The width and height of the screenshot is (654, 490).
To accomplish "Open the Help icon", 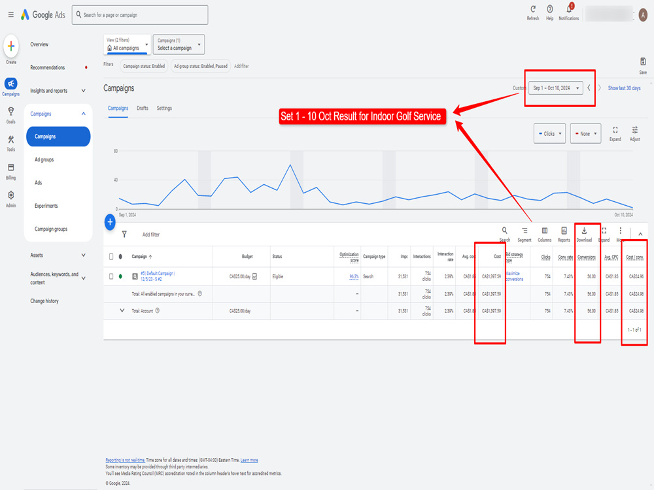I will click(550, 8).
